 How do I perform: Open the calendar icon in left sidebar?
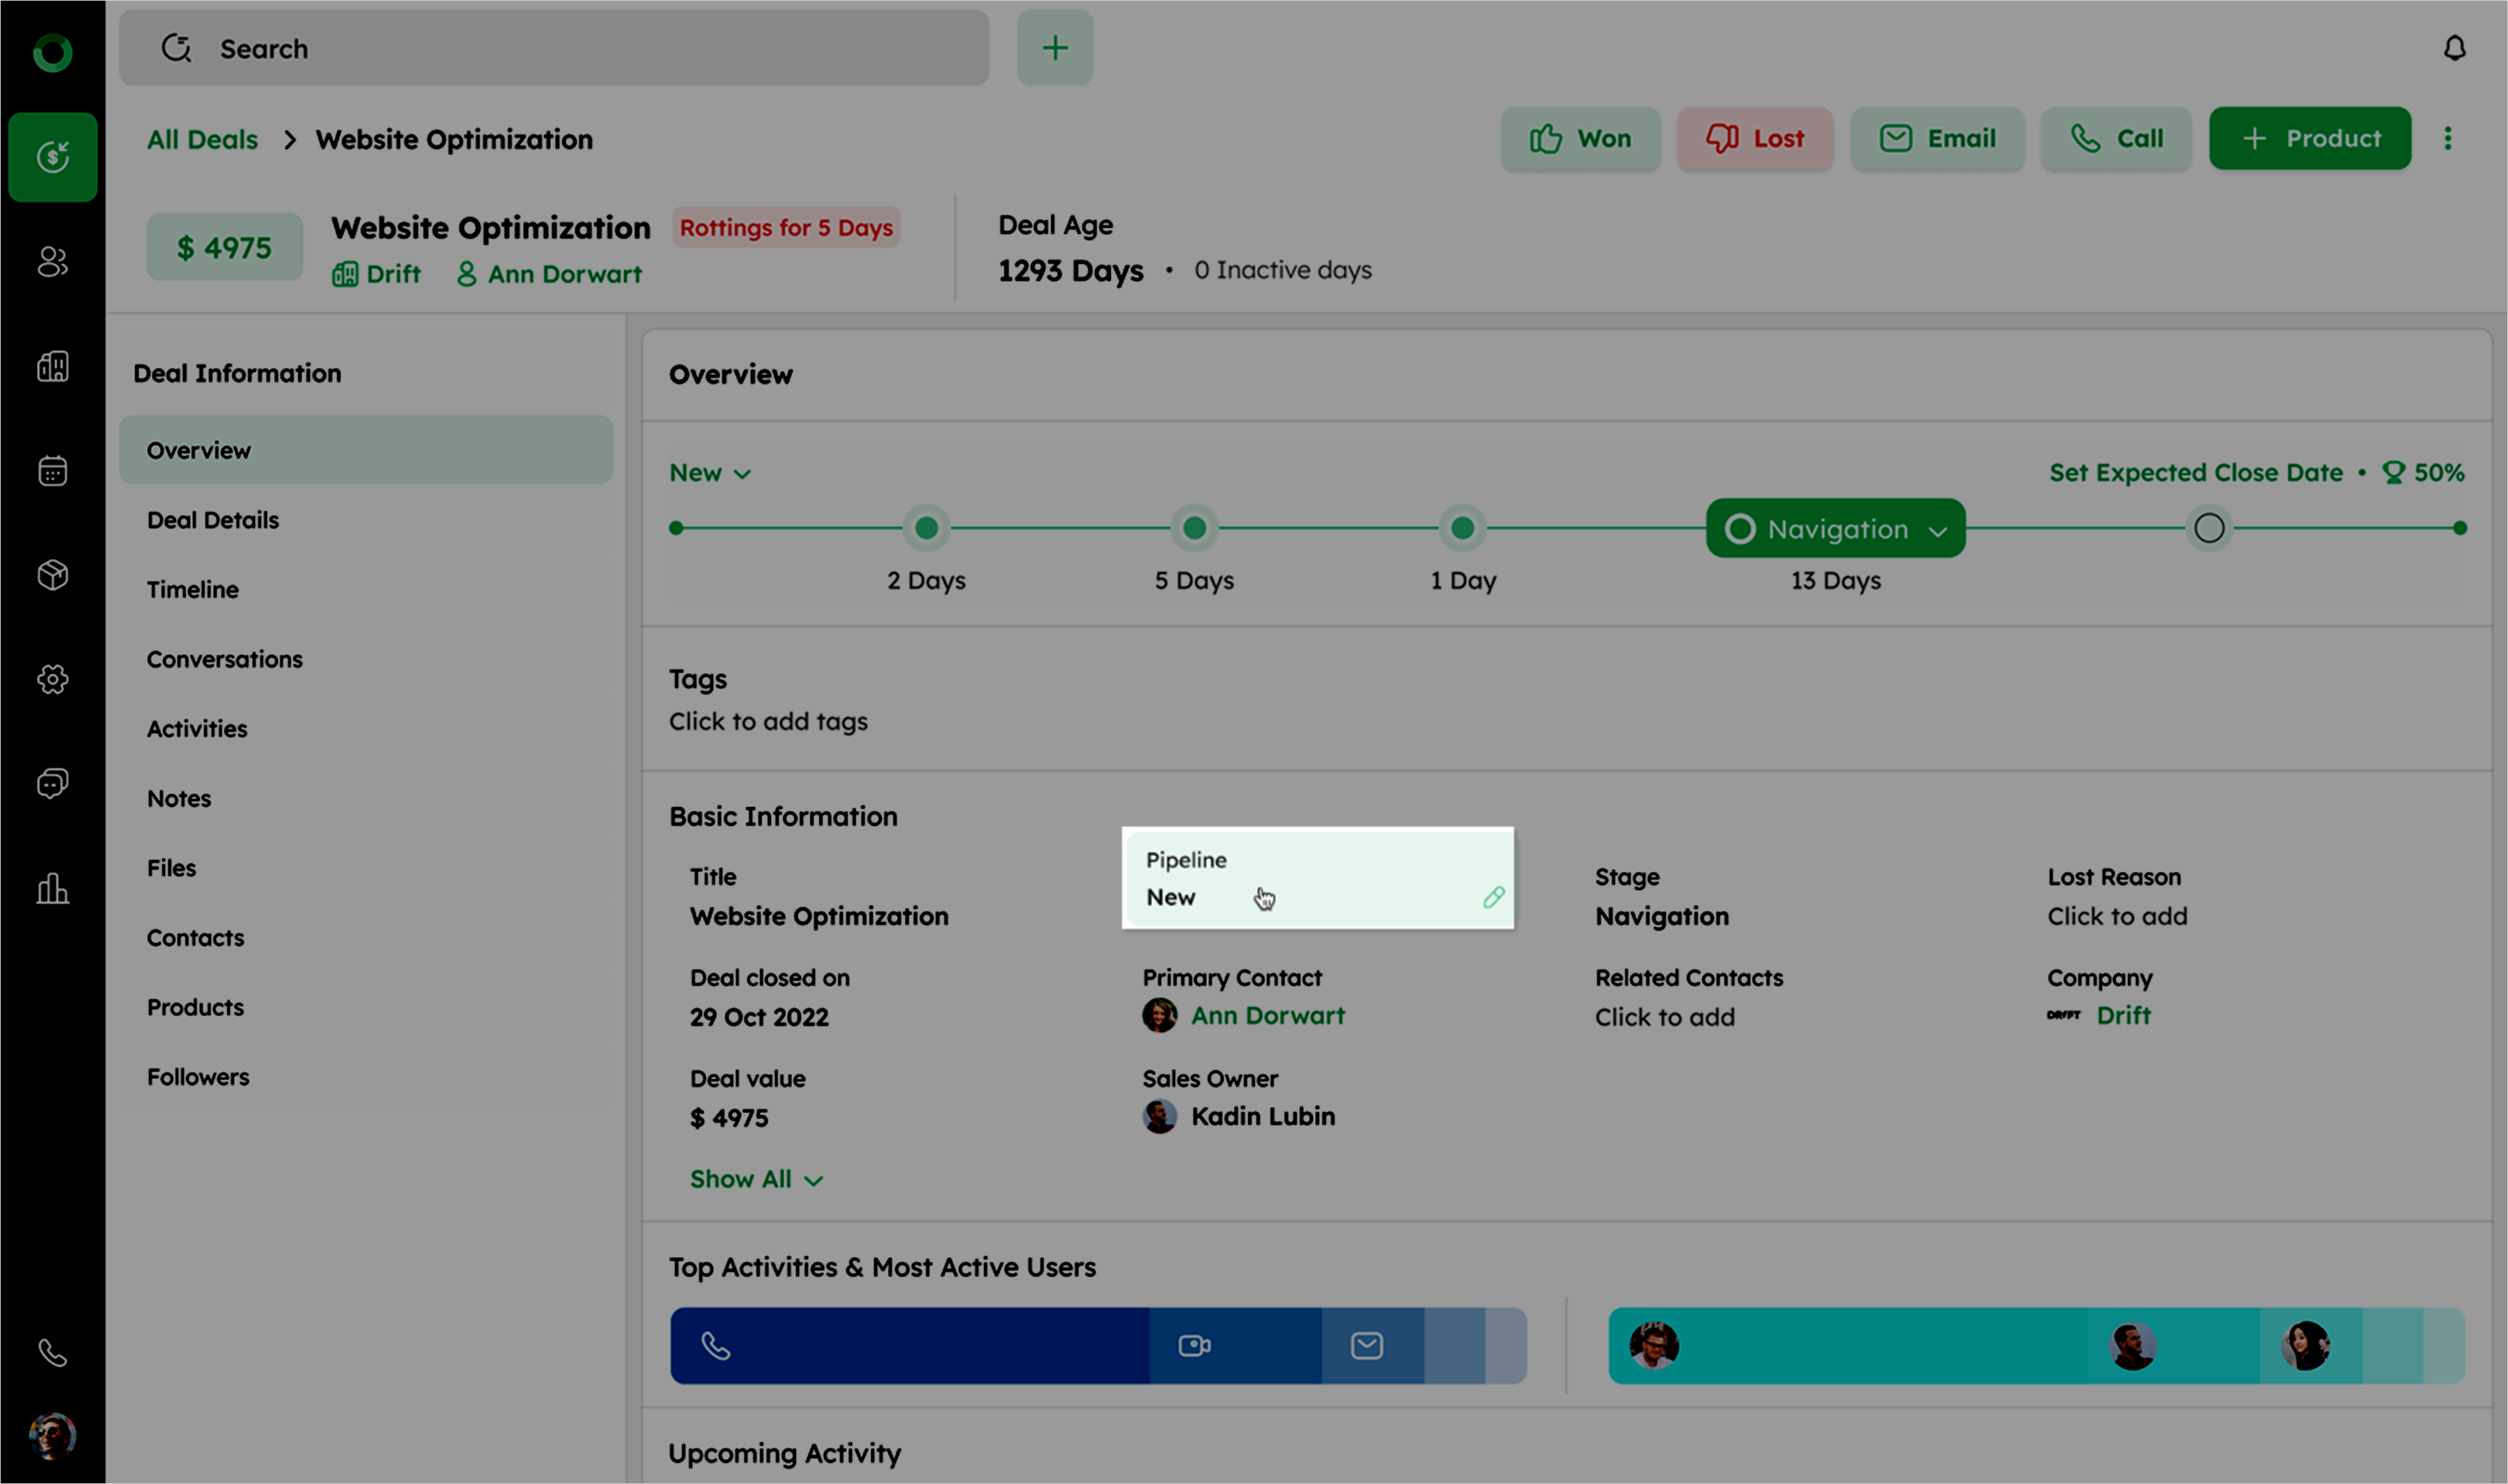[52, 471]
